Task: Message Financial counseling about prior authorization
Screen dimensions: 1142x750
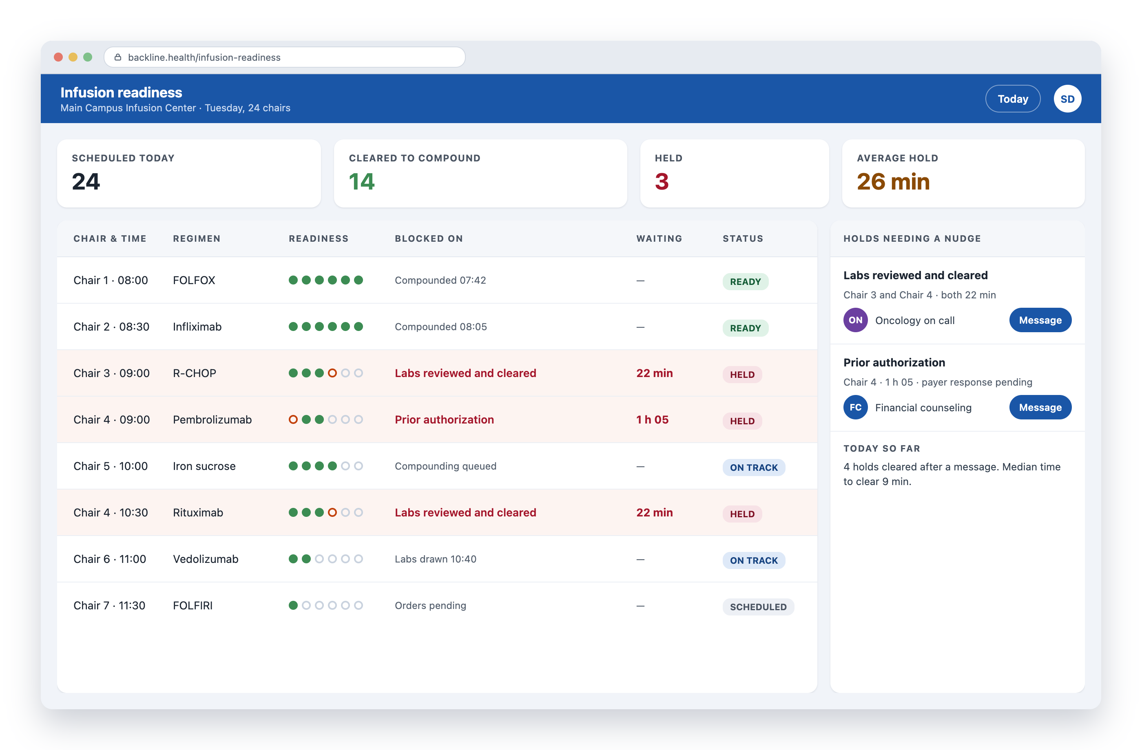Action: tap(1040, 407)
